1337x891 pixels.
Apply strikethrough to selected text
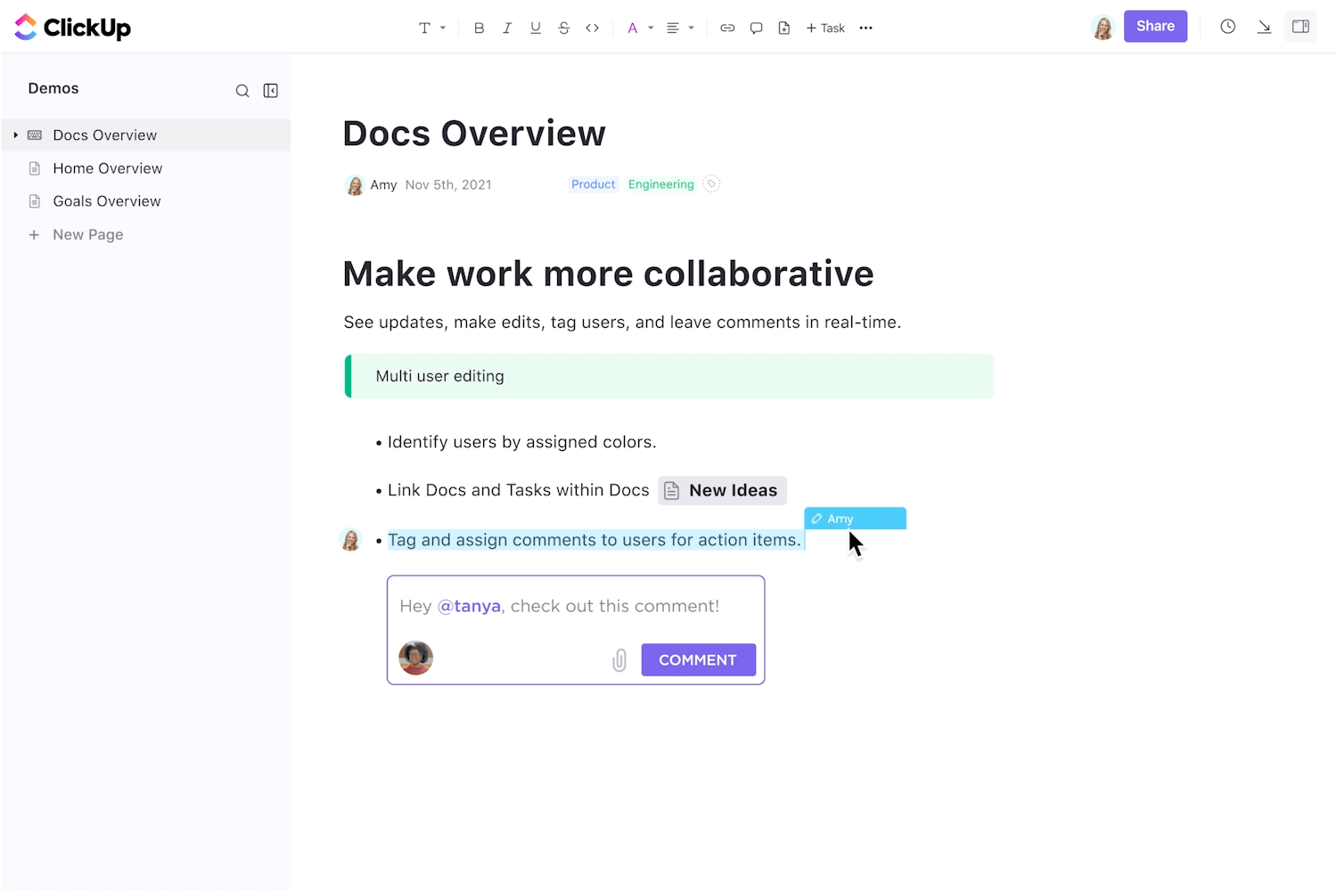pyautogui.click(x=564, y=28)
